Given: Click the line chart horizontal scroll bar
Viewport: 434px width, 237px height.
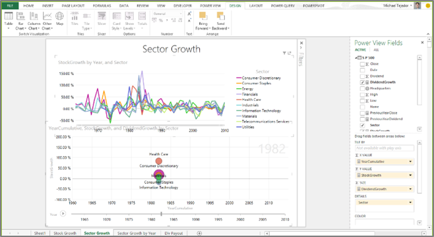Looking at the screenshot, I should click(x=150, y=126).
